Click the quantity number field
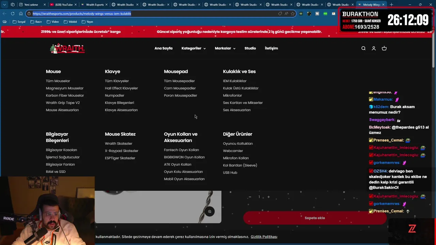Viewport: 436px width, 245px height. [x=259, y=197]
